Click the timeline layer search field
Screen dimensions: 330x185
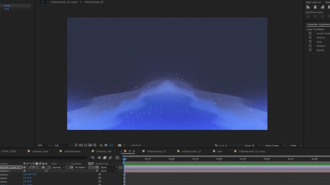(x=44, y=158)
